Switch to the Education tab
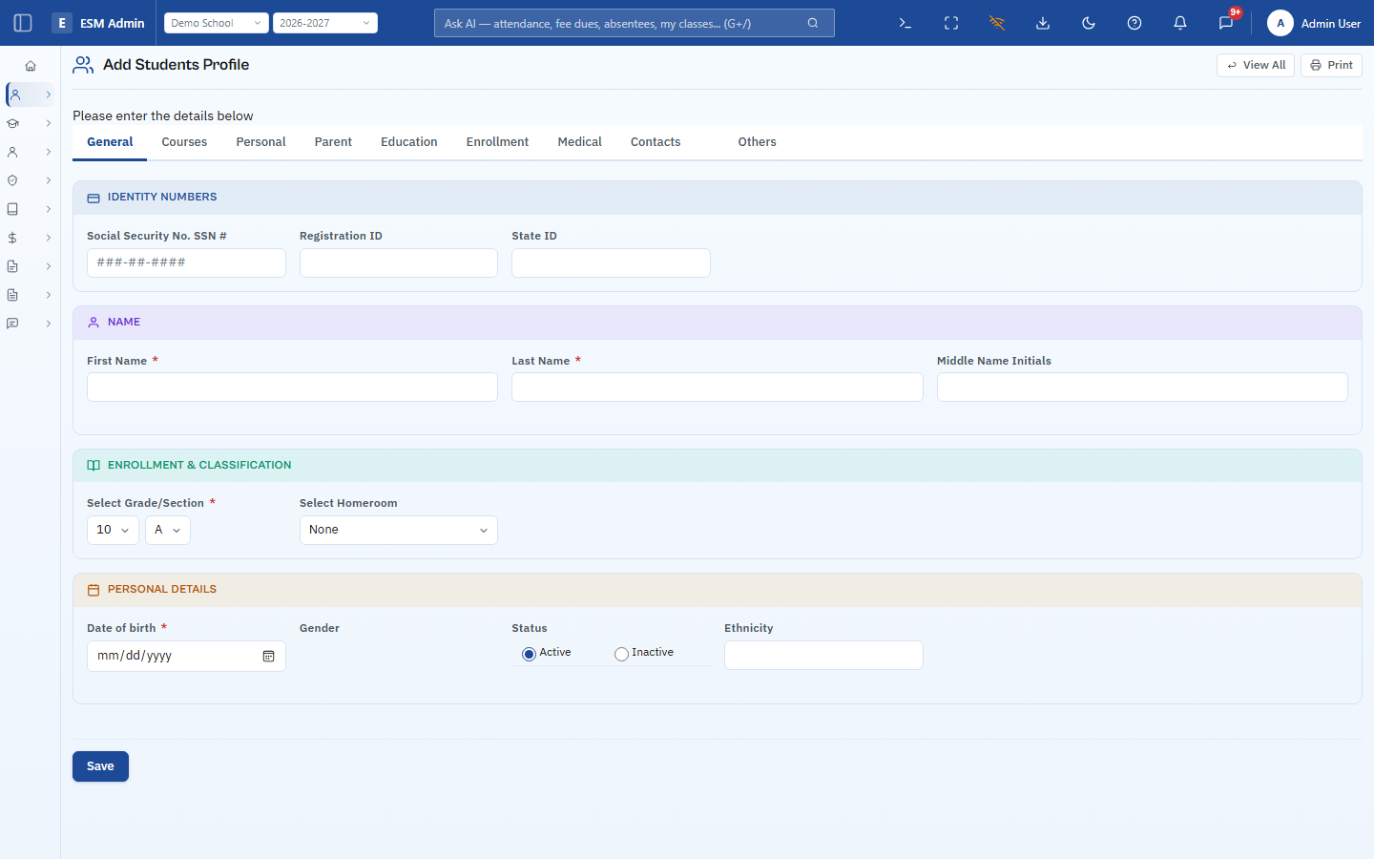The height and width of the screenshot is (859, 1374). tap(409, 142)
